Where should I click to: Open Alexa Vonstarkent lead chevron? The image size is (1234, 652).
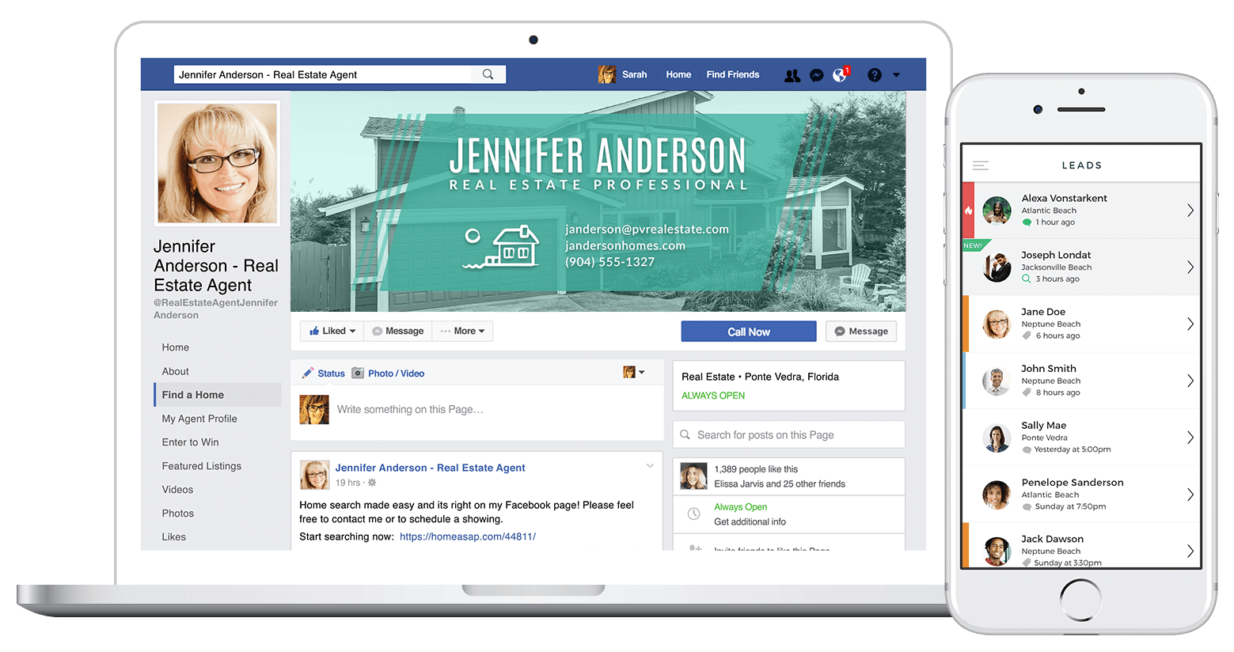pos(1190,210)
